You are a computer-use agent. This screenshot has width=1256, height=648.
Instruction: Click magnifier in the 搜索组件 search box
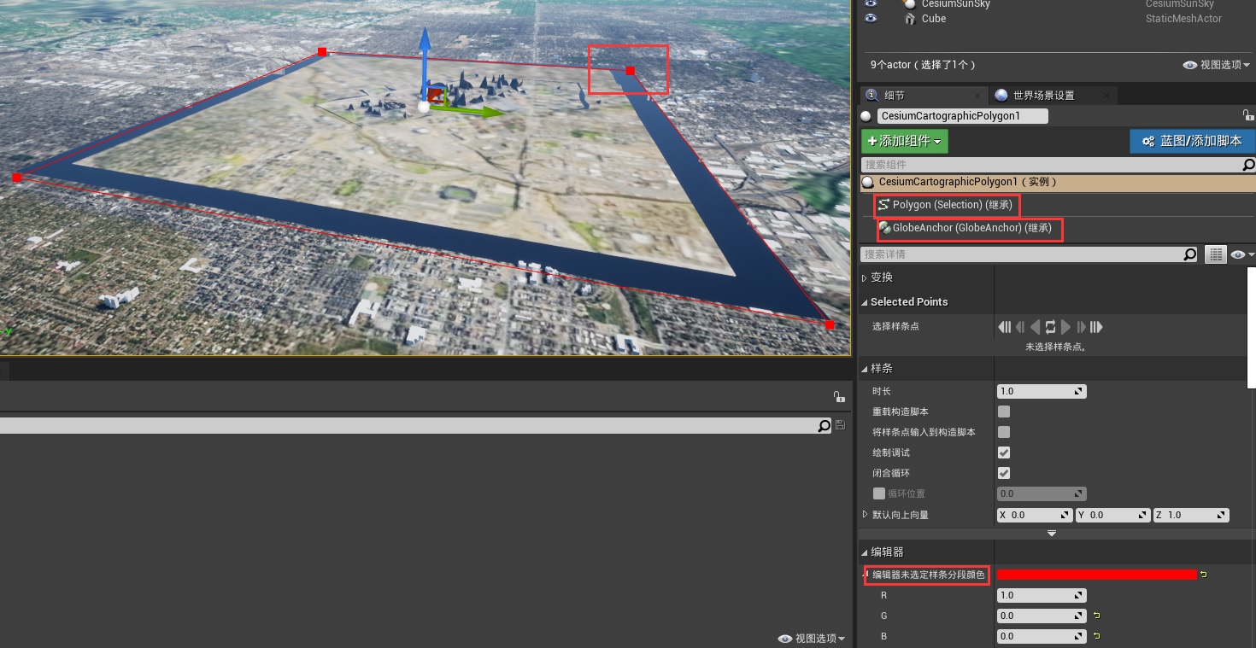1248,165
